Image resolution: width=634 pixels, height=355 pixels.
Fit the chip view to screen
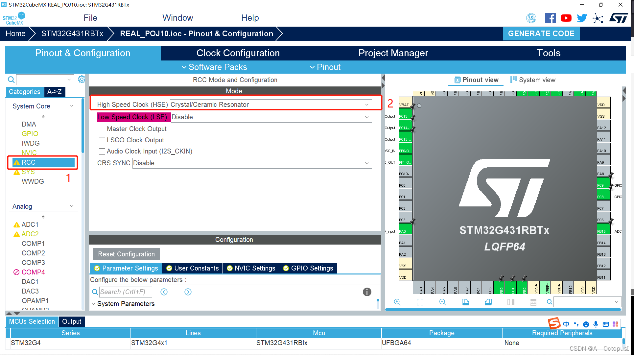(x=420, y=302)
